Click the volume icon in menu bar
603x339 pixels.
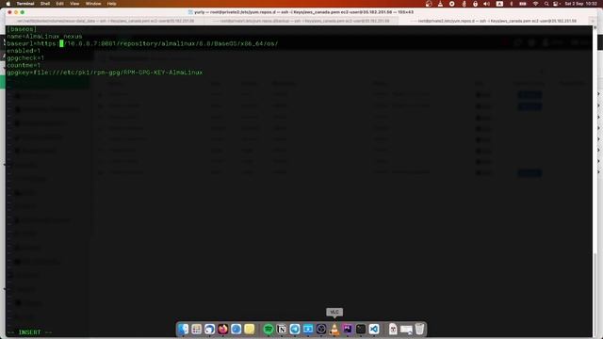(x=486, y=4)
